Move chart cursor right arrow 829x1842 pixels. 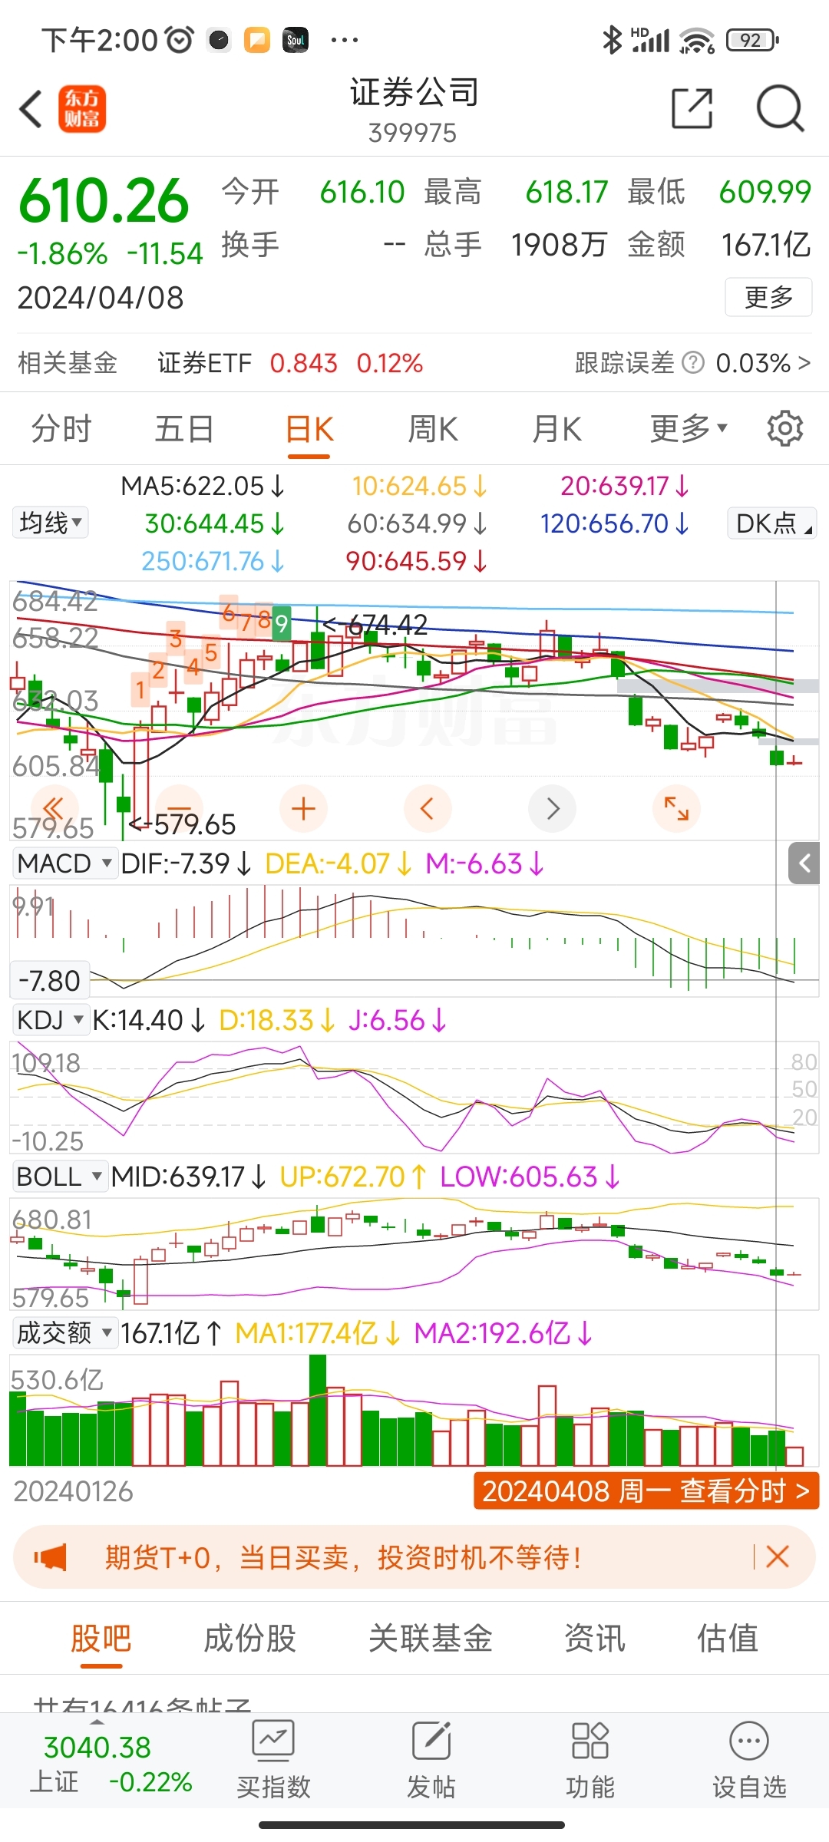tap(553, 808)
